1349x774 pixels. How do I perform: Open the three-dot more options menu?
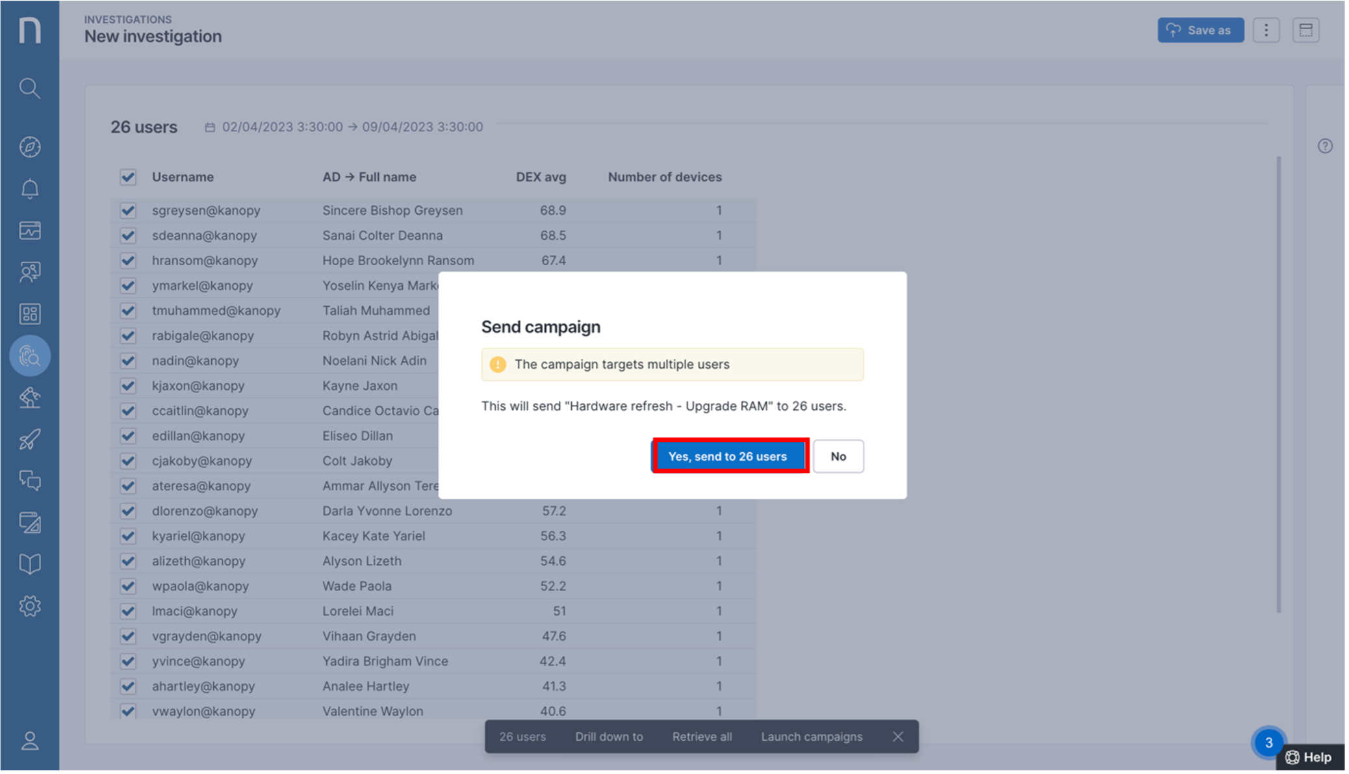point(1266,30)
